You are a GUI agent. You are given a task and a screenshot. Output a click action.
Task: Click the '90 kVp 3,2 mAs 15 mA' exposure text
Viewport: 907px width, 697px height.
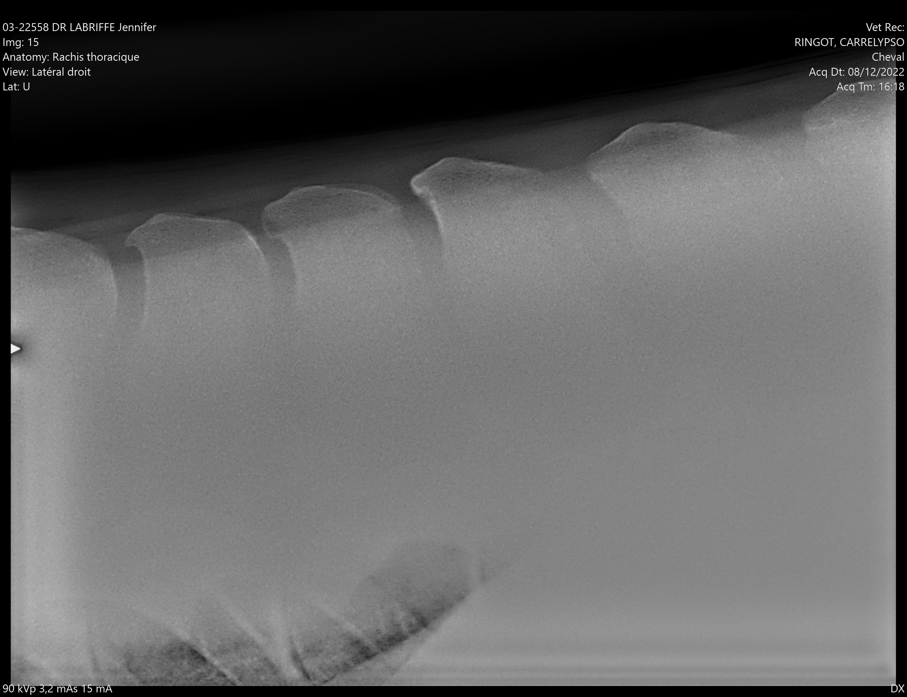[57, 689]
